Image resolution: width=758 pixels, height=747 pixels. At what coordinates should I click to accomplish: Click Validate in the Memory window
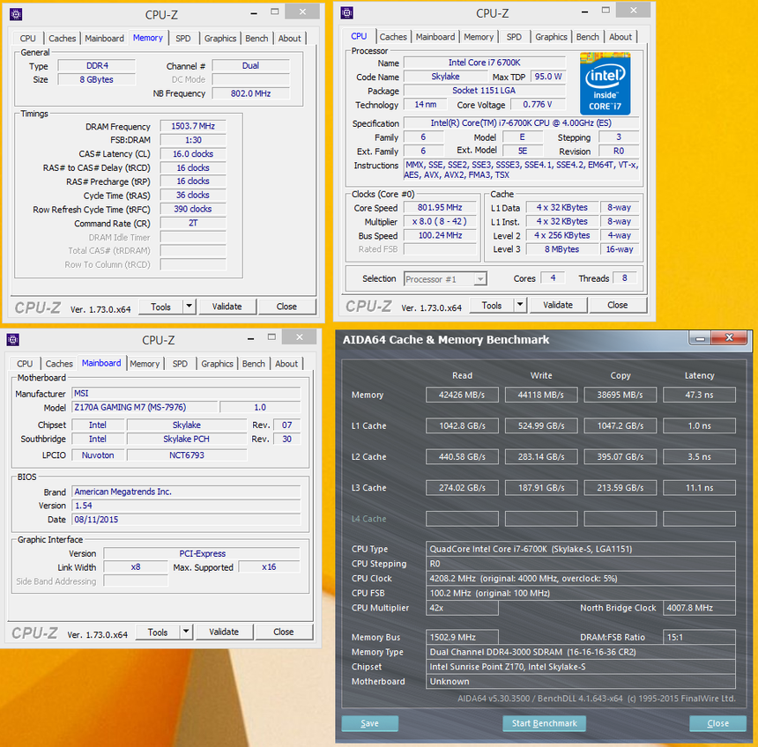tap(227, 307)
